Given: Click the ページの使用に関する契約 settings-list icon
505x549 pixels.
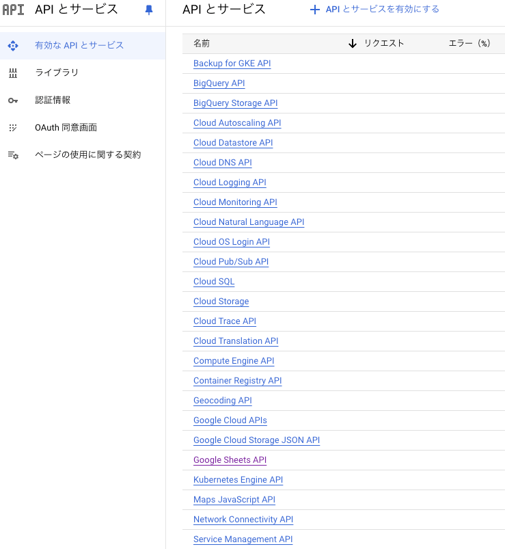Looking at the screenshot, I should pos(13,155).
